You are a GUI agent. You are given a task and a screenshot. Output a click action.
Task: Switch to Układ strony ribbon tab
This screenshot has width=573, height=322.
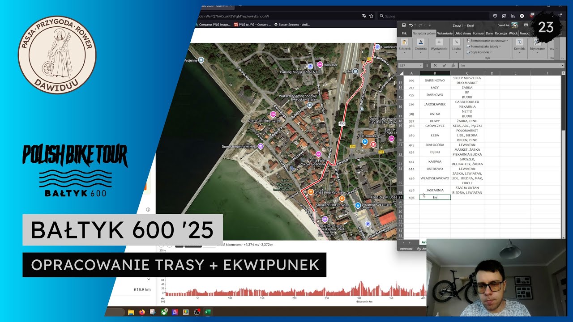pyautogui.click(x=463, y=34)
